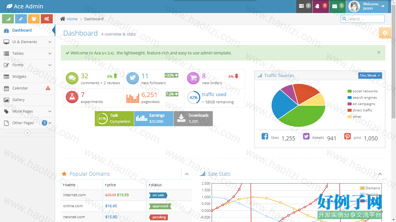Click the orange users shortcut button
396x222 pixels.
coord(34,19)
